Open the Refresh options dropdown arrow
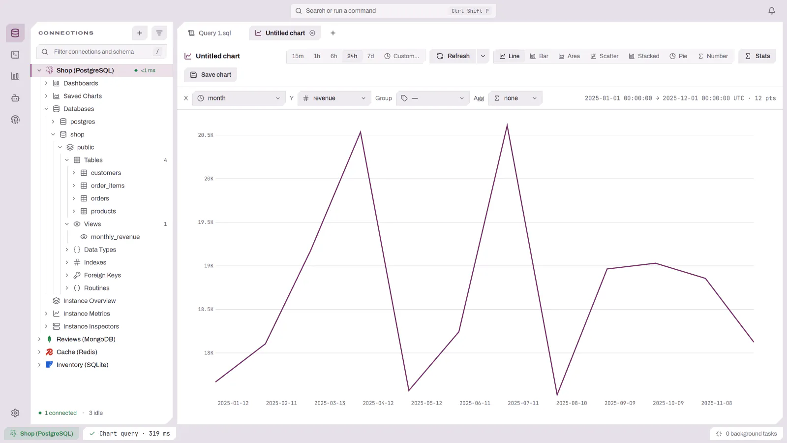This screenshot has height=443, width=787. (x=483, y=56)
